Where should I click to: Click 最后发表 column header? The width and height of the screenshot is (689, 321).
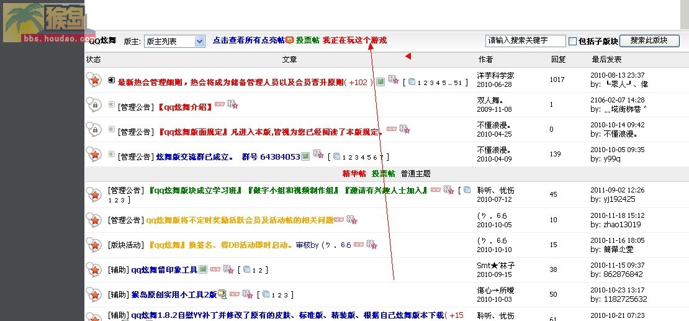(x=607, y=60)
